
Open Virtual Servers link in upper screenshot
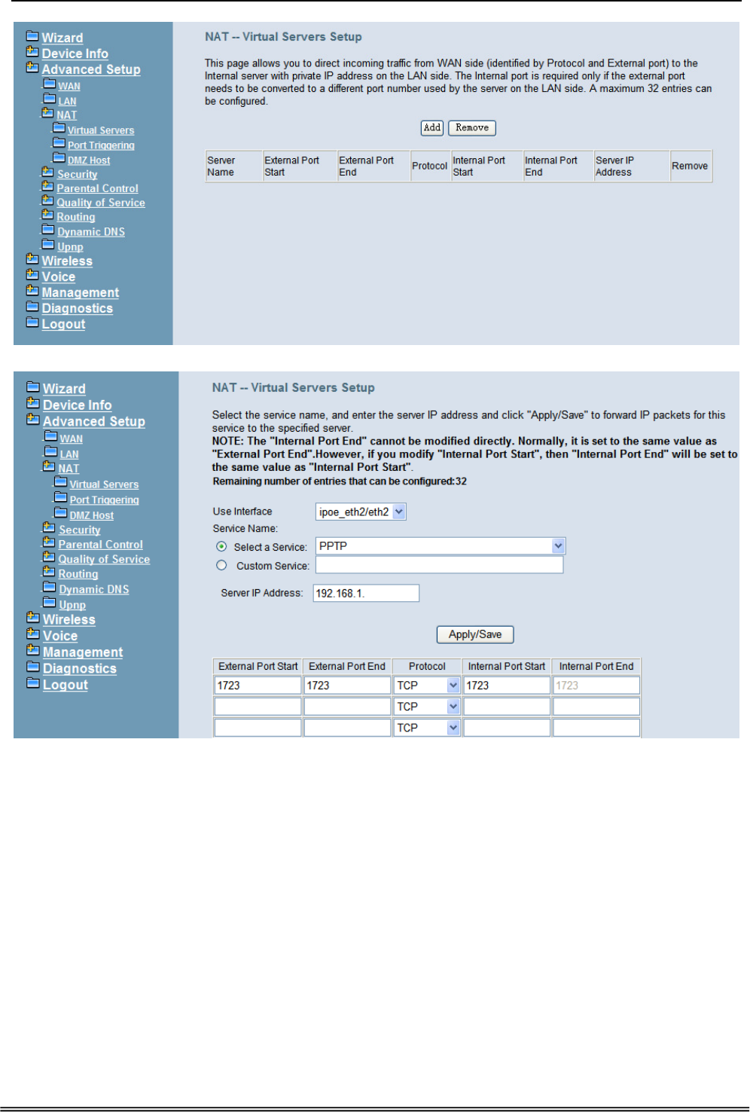click(101, 130)
